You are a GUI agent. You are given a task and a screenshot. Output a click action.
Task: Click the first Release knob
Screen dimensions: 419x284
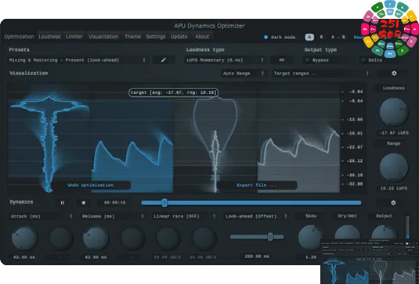(x=96, y=238)
